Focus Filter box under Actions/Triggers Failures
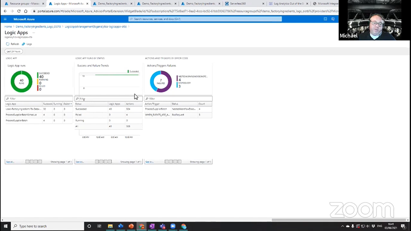The image size is (411, 231). [x=178, y=99]
